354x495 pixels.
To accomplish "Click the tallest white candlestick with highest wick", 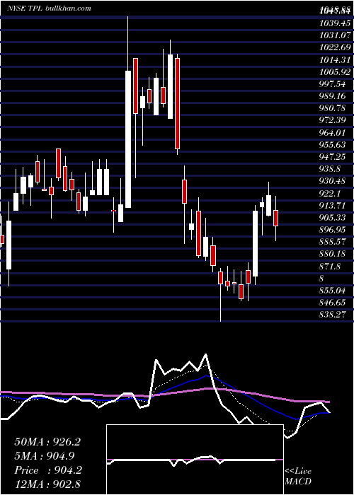I will pos(128,139).
